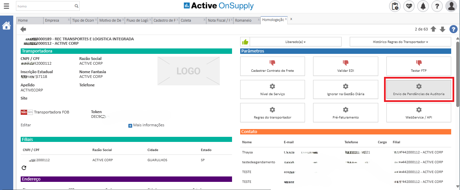Screen dimensions: 460x190
Task: Click the Editar link
Action: pos(26,125)
